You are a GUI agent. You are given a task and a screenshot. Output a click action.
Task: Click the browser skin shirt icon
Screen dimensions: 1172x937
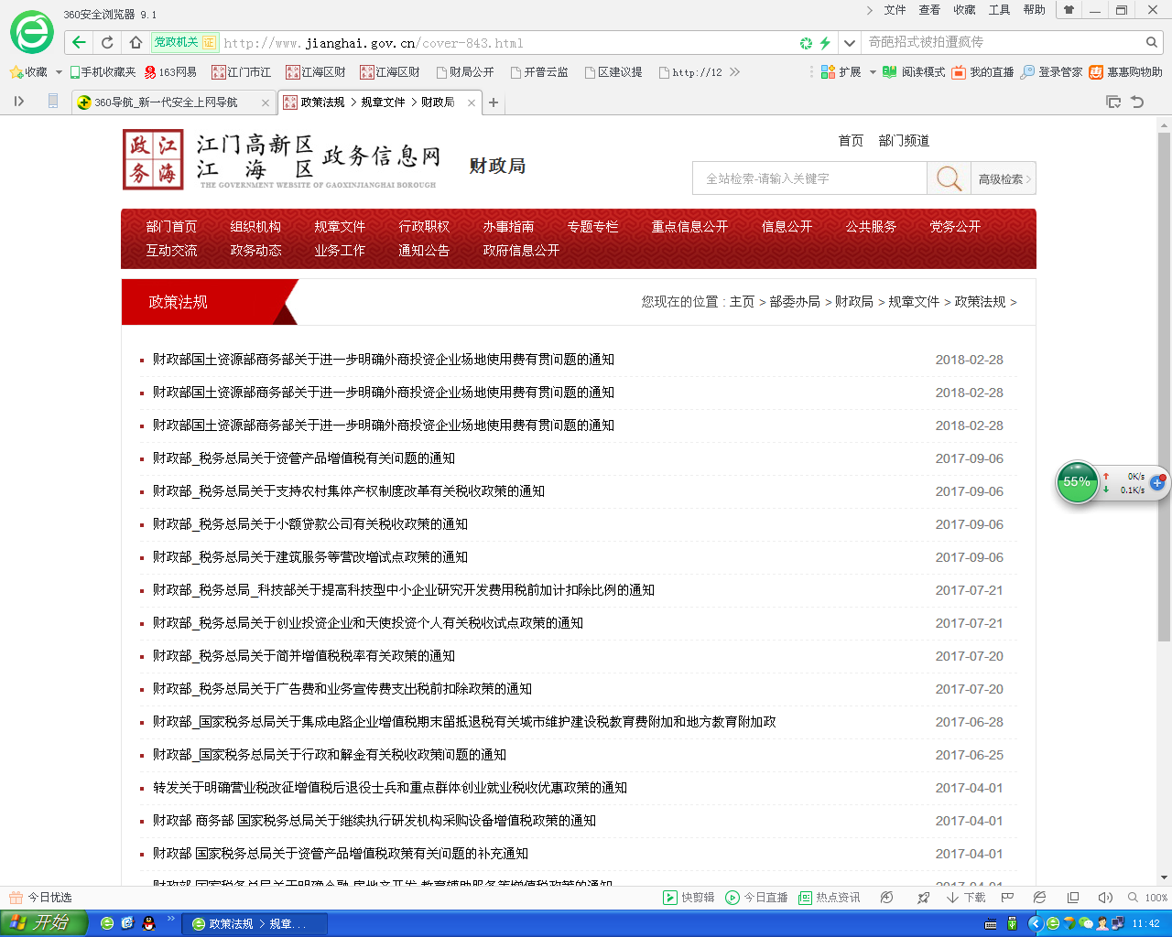pos(1069,10)
